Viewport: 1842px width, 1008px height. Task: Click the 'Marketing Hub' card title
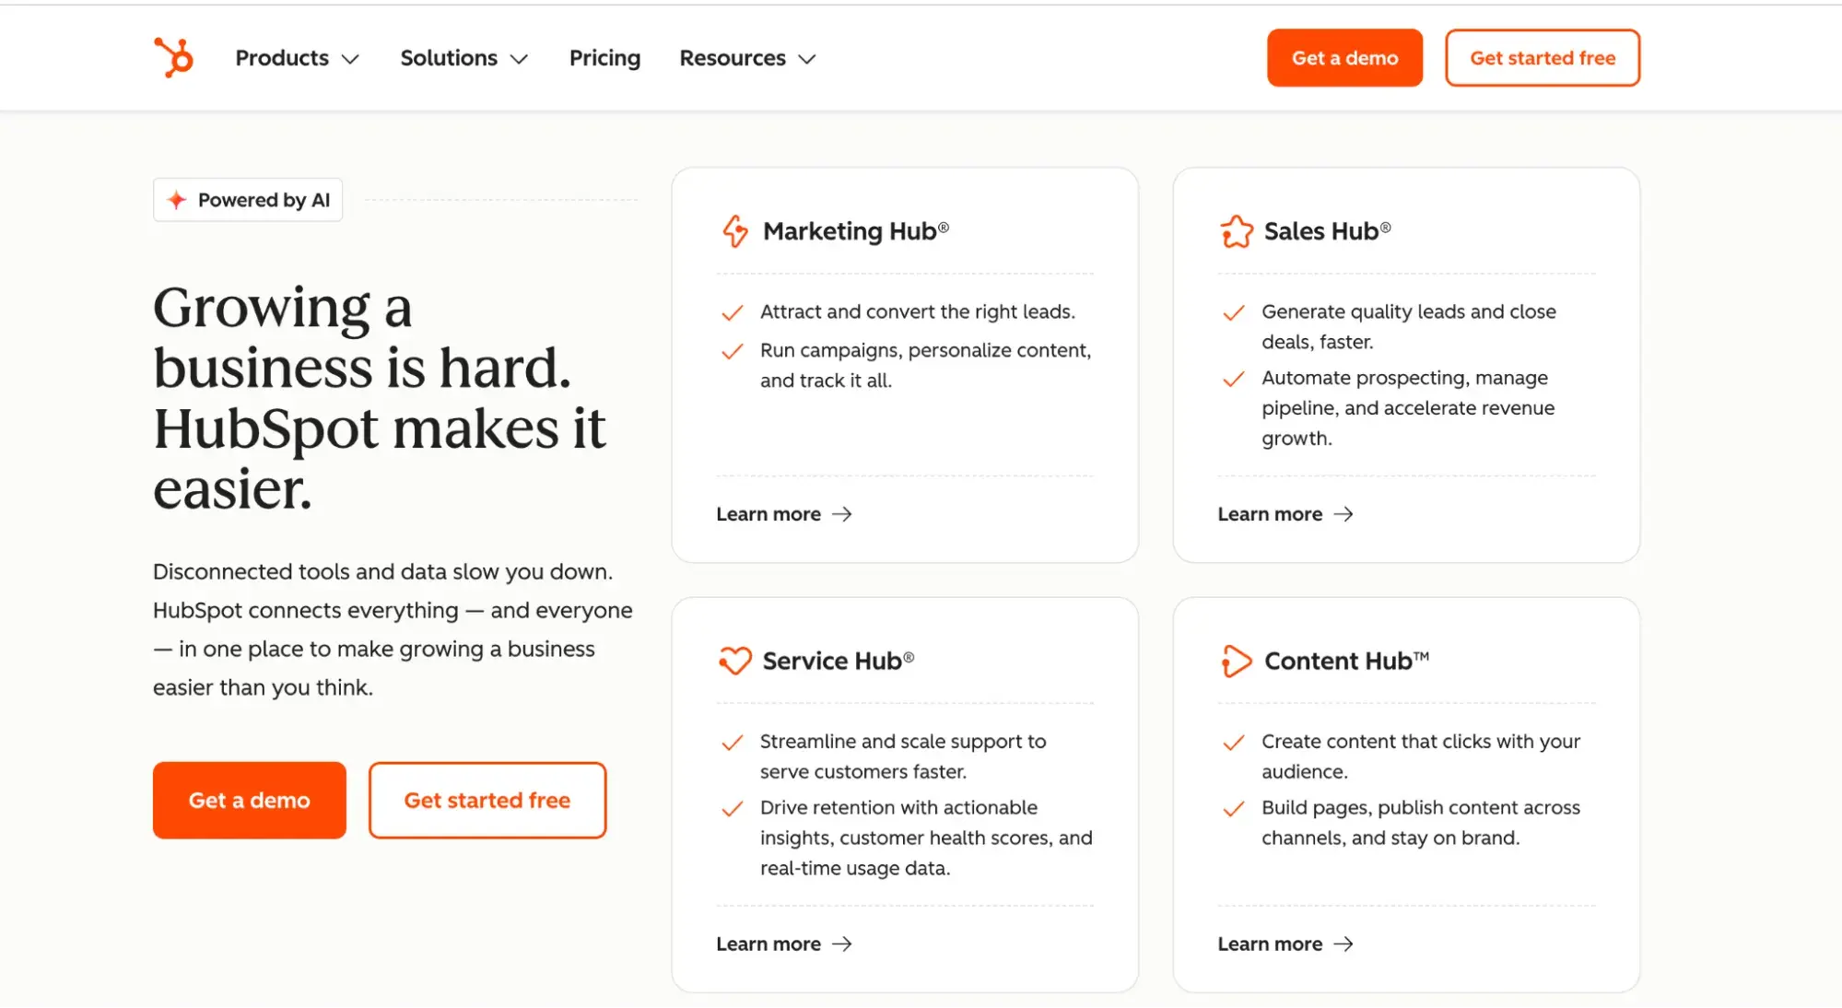[x=855, y=230]
